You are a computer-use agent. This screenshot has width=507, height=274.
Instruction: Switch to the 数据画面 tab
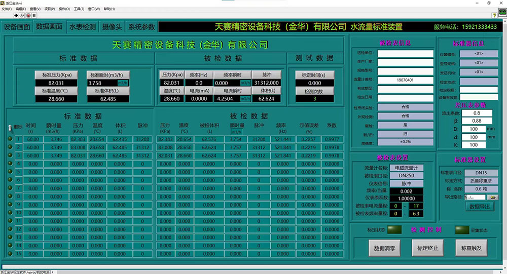pos(49,26)
